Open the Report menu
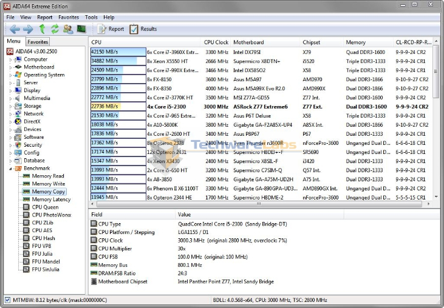 45,17
